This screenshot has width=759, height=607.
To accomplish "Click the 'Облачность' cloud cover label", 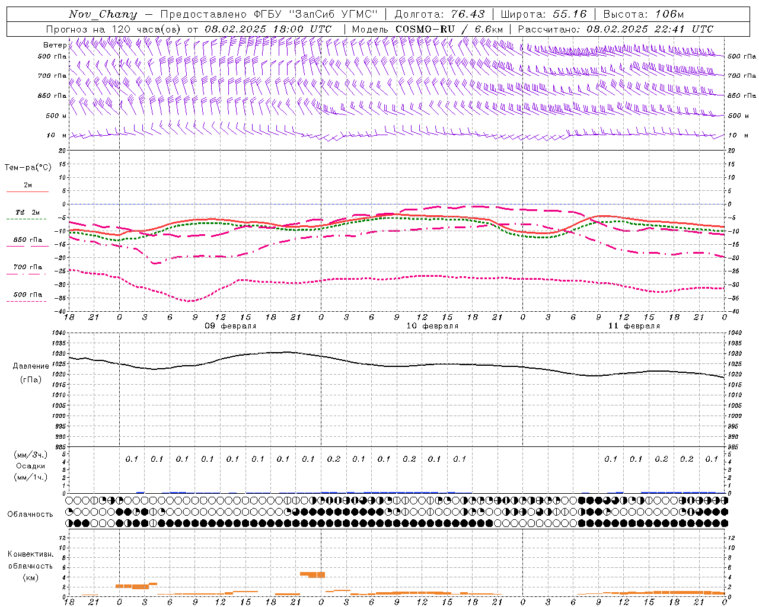I will [x=30, y=514].
